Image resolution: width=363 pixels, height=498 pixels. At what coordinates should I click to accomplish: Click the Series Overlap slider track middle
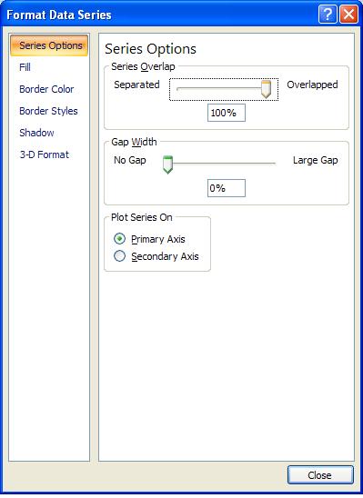219,89
